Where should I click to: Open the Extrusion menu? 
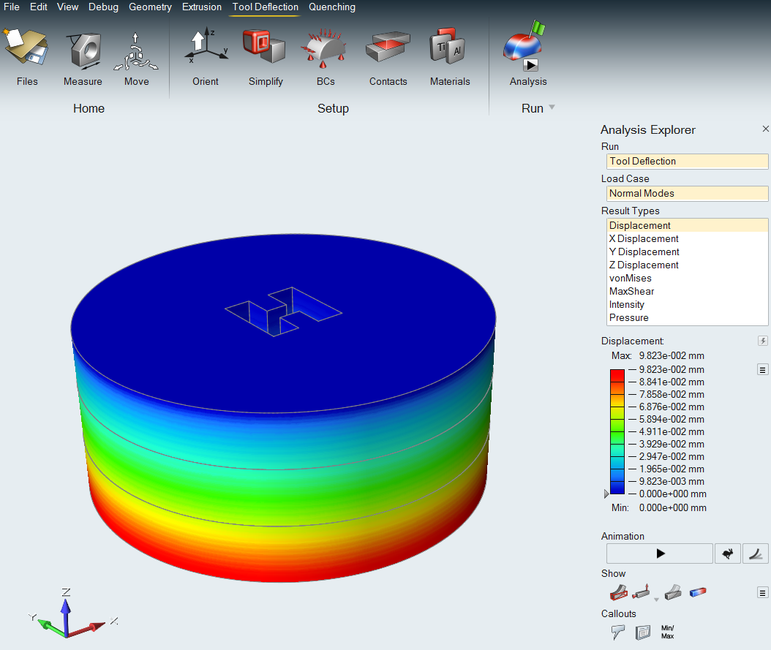(x=202, y=7)
